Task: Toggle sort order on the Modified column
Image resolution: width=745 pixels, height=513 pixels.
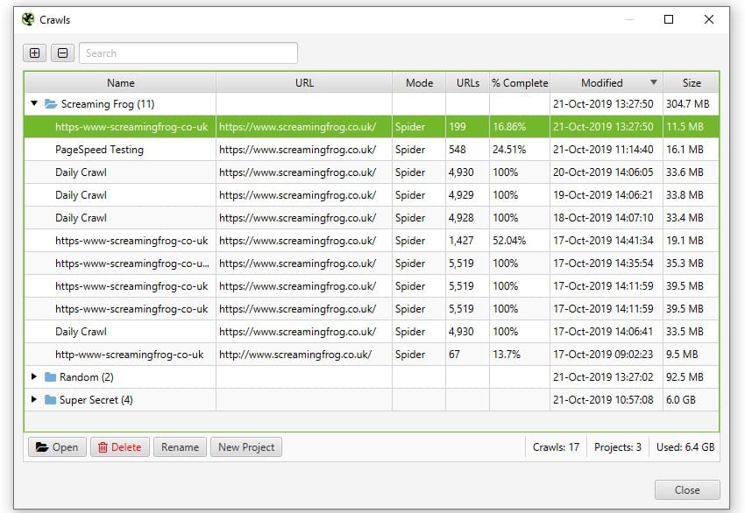Action: 607,81
